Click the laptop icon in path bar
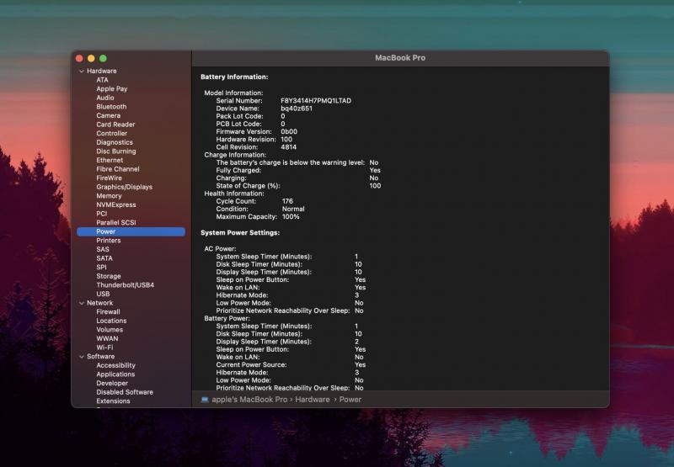The width and height of the screenshot is (674, 467). coord(205,400)
